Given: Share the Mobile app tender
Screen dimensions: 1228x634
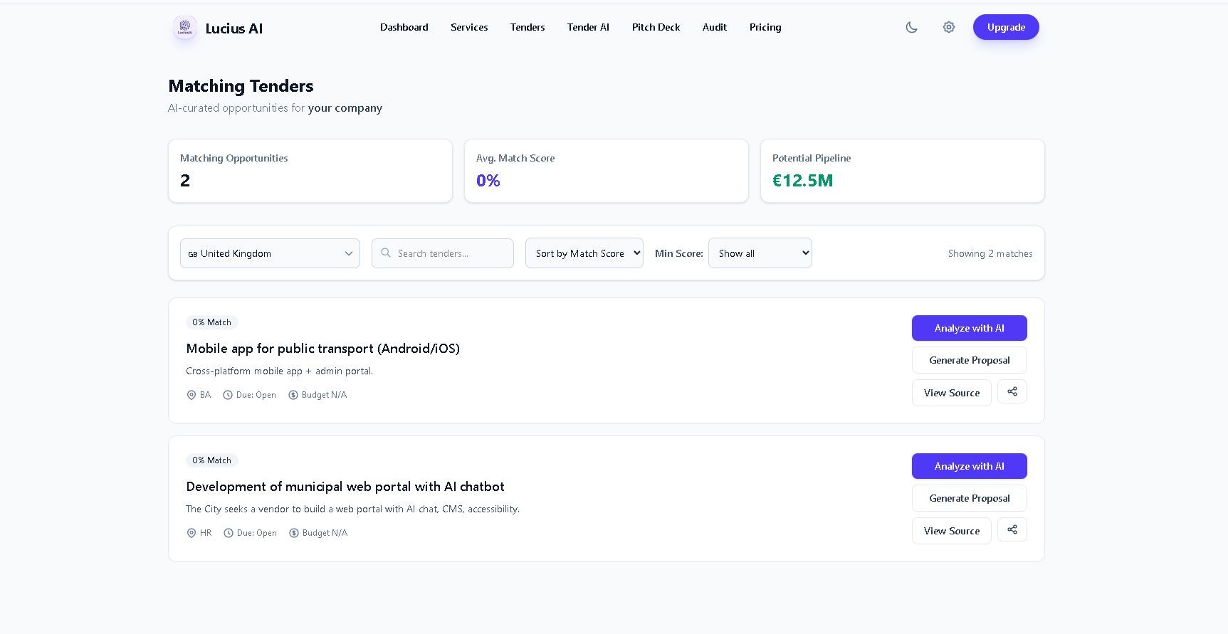Looking at the screenshot, I should tap(1012, 392).
